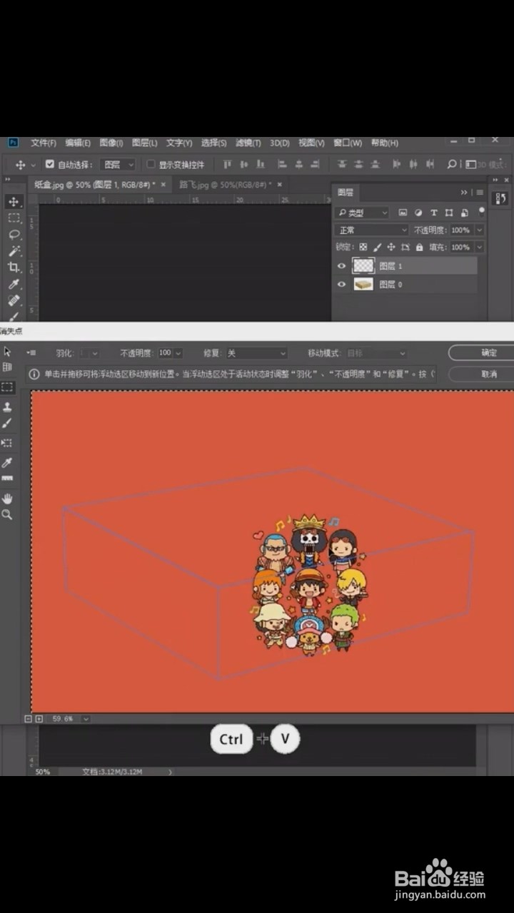Image resolution: width=514 pixels, height=913 pixels.
Task: Click 图层 0 layer thumbnail
Action: [x=363, y=284]
